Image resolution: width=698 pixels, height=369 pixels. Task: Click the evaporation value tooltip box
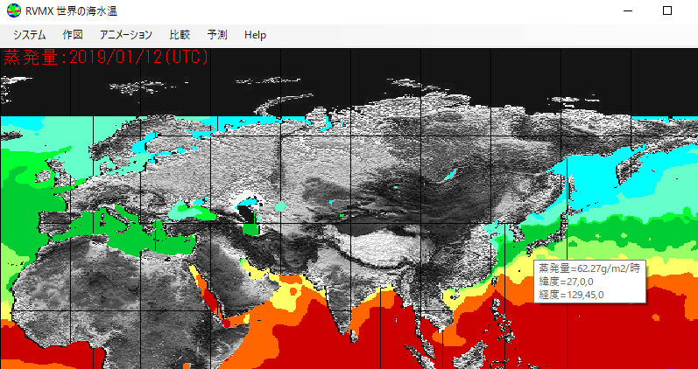589,282
